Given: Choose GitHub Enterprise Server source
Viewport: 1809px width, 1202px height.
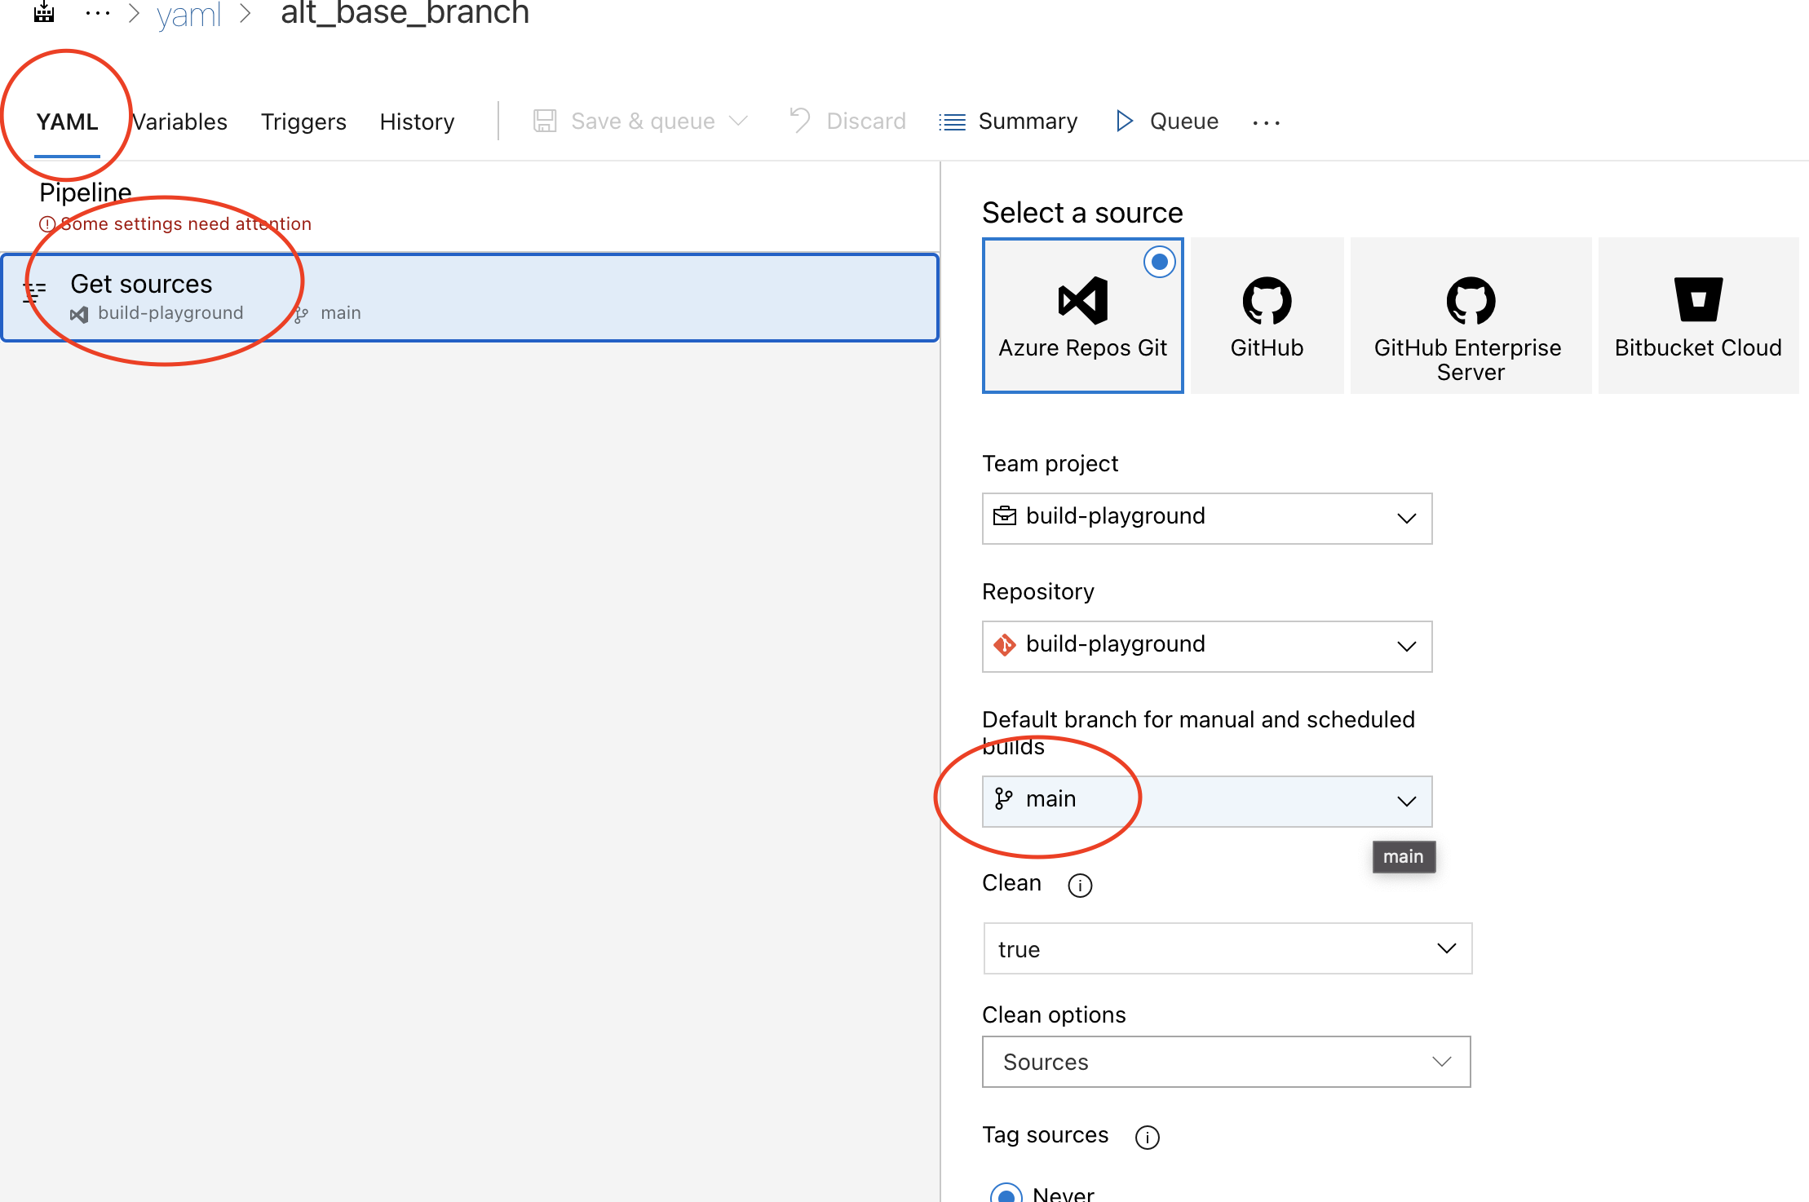Looking at the screenshot, I should coord(1470,316).
